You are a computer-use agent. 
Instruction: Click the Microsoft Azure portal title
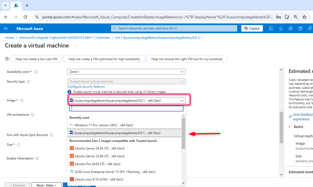click(x=30, y=29)
